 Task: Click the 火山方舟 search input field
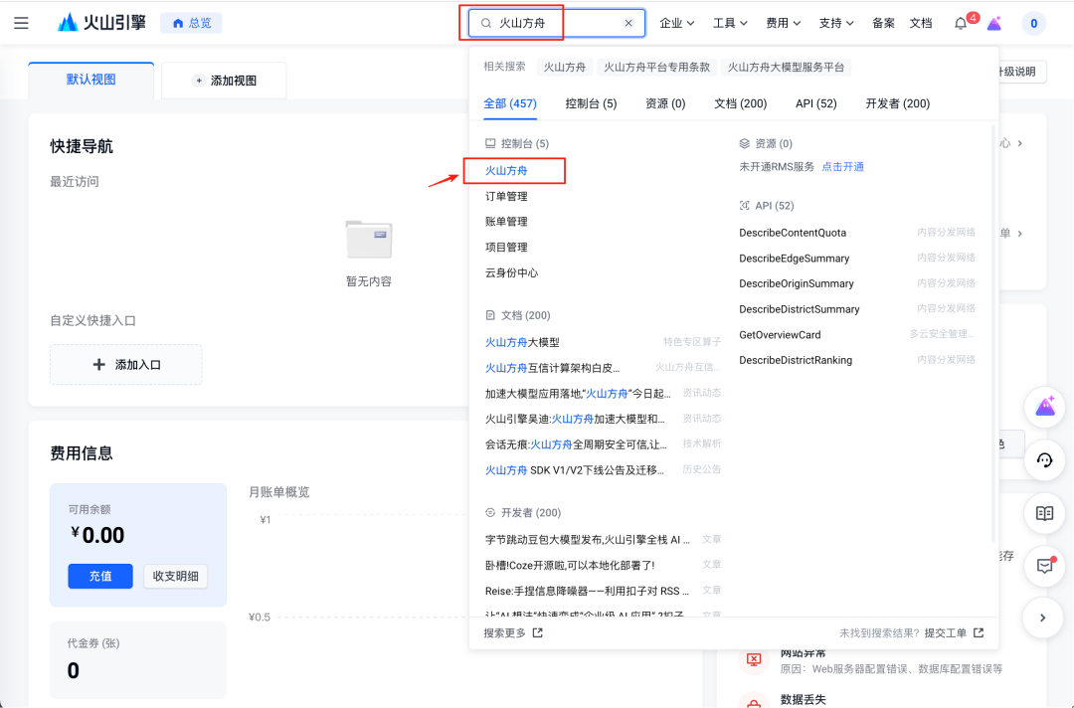pos(557,23)
